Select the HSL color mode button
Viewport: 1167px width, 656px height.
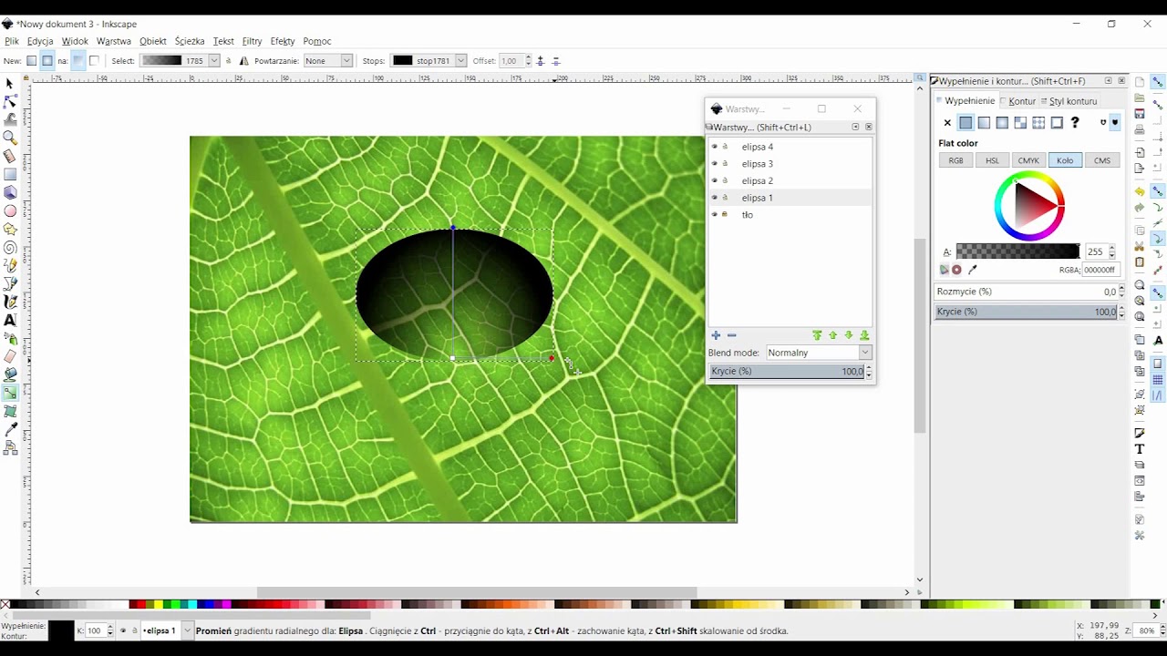pos(992,160)
